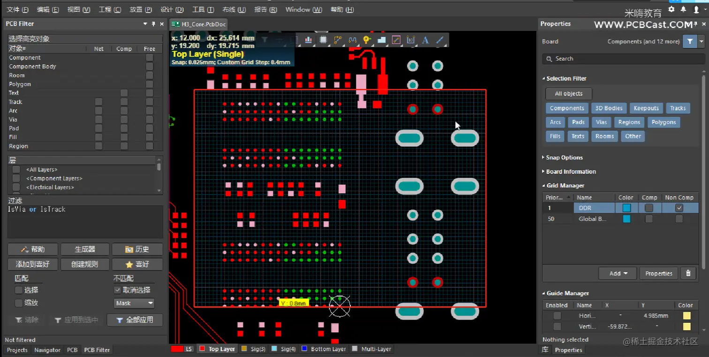
Task: Open the 布线 (U) routing menu
Action: [234, 9]
